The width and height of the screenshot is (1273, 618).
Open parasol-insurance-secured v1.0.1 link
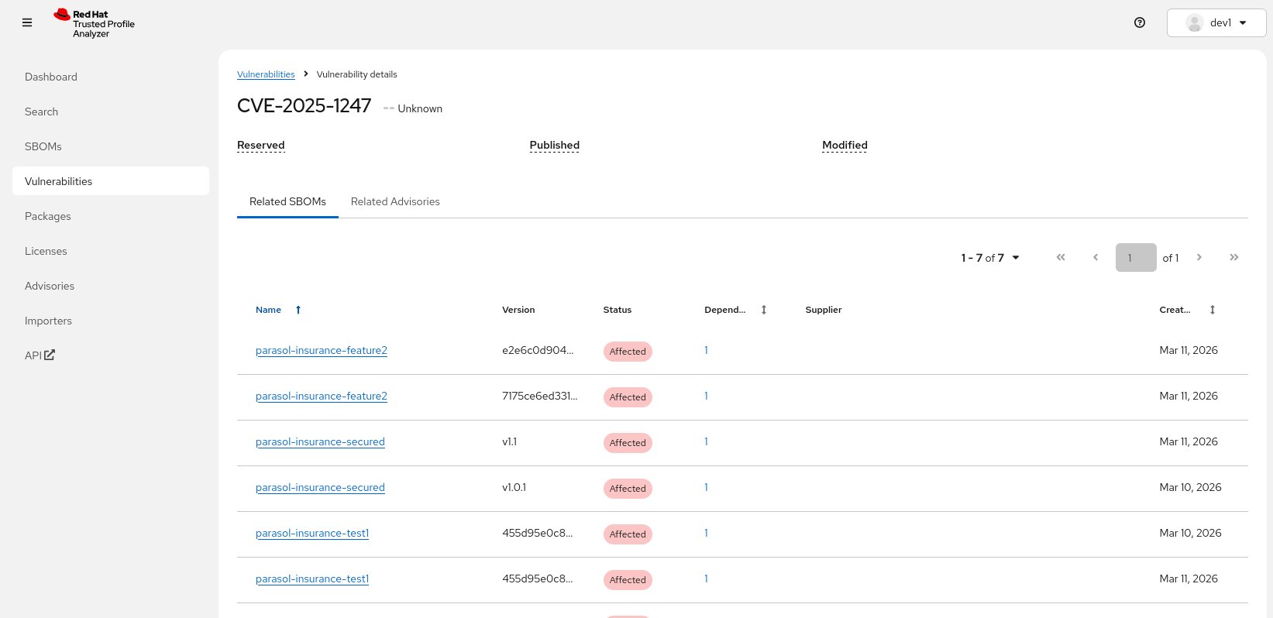pyautogui.click(x=320, y=488)
